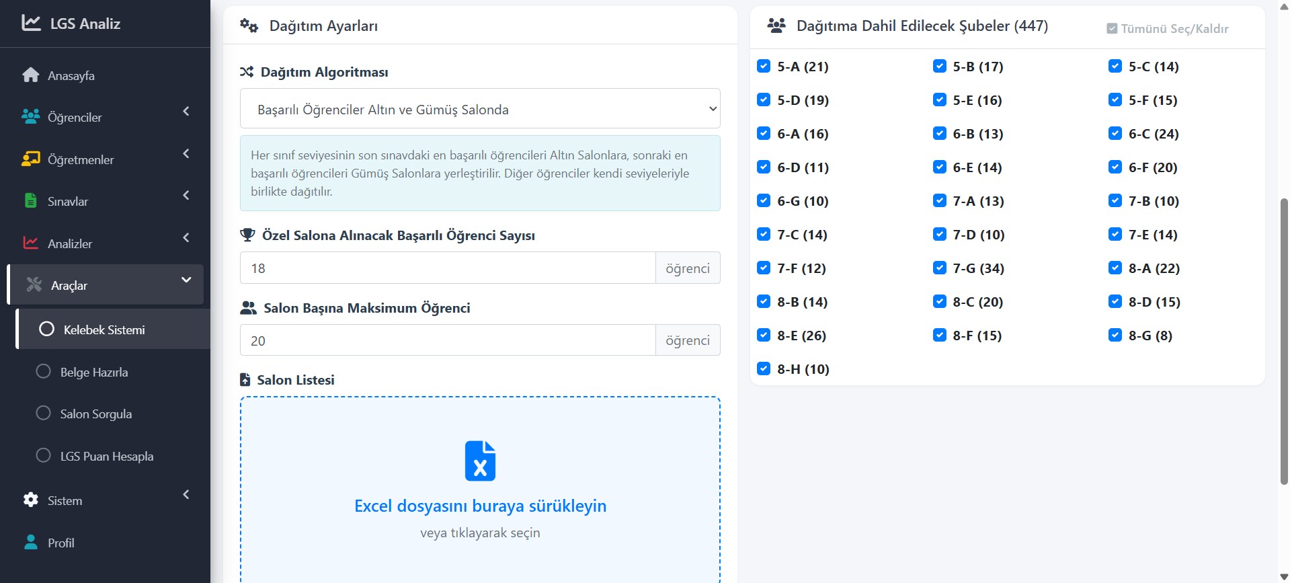1290x583 pixels.
Task: Click the Sınavlar document icon
Action: pyautogui.click(x=31, y=201)
